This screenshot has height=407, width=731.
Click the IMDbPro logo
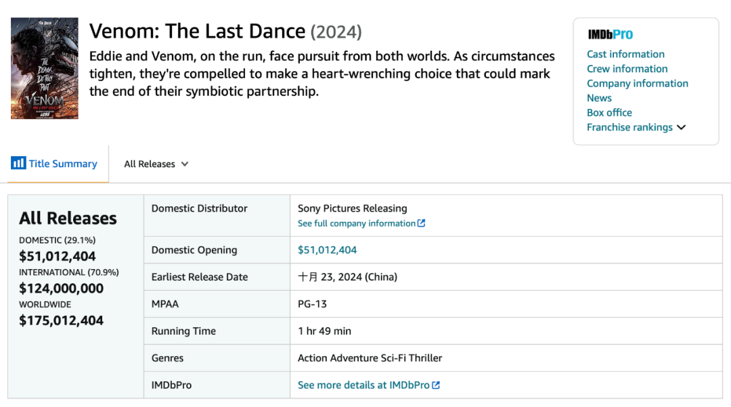pyautogui.click(x=610, y=34)
